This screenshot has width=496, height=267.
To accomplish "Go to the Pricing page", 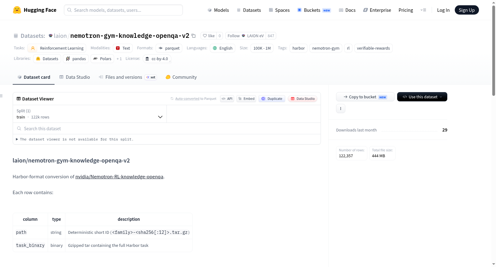I will coord(406,10).
